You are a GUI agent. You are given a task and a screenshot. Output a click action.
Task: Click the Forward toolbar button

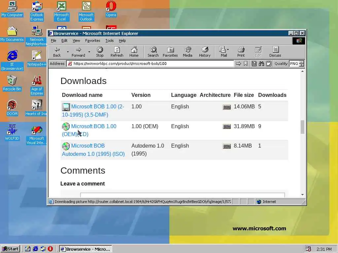(78, 52)
